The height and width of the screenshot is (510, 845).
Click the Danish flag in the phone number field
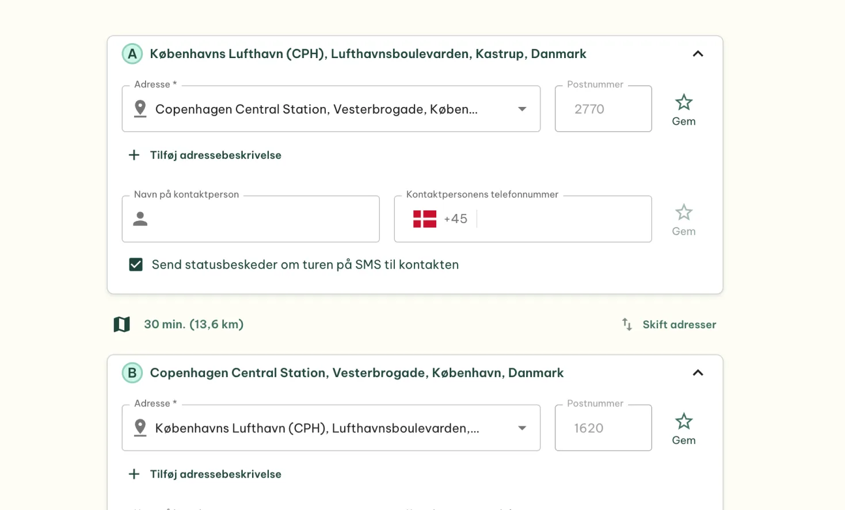tap(424, 218)
